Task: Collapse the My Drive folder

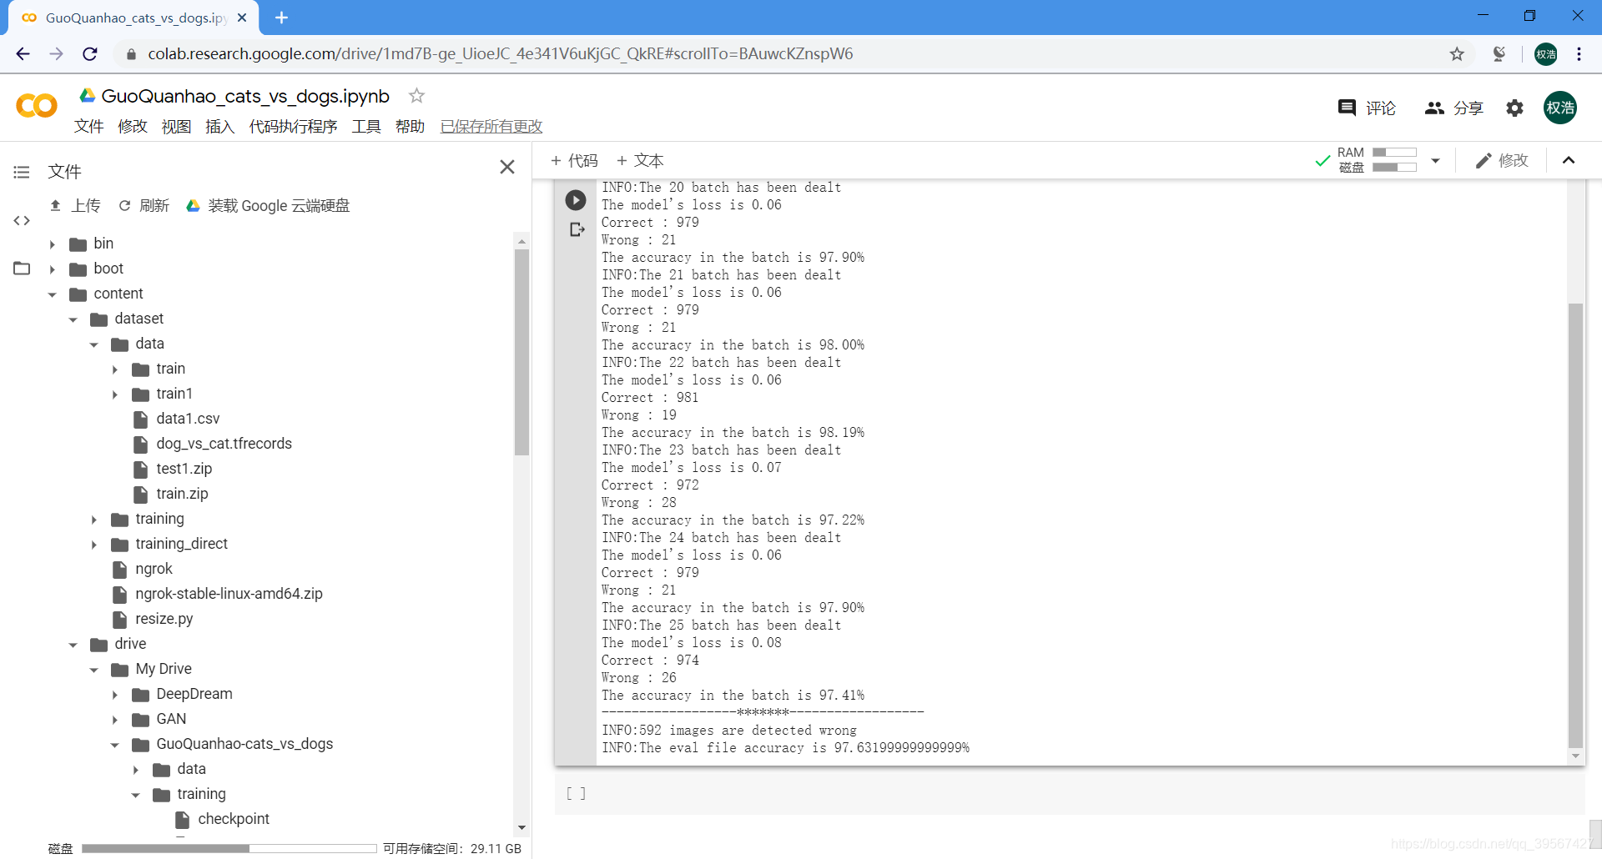Action: [94, 670]
